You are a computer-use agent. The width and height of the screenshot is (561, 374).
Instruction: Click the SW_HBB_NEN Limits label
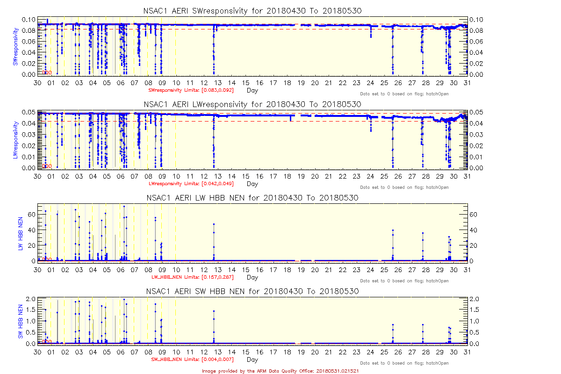tap(192, 360)
